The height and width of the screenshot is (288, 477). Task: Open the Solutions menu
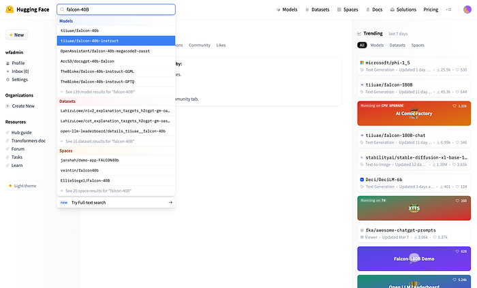403,10
